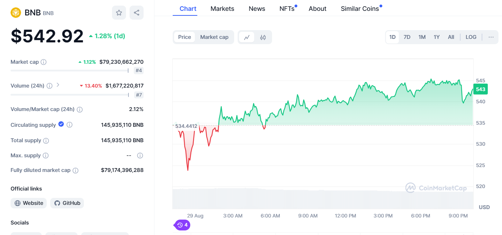This screenshot has width=502, height=235.
Task: Click the Volume rank progress bar
Action: point(70,95)
